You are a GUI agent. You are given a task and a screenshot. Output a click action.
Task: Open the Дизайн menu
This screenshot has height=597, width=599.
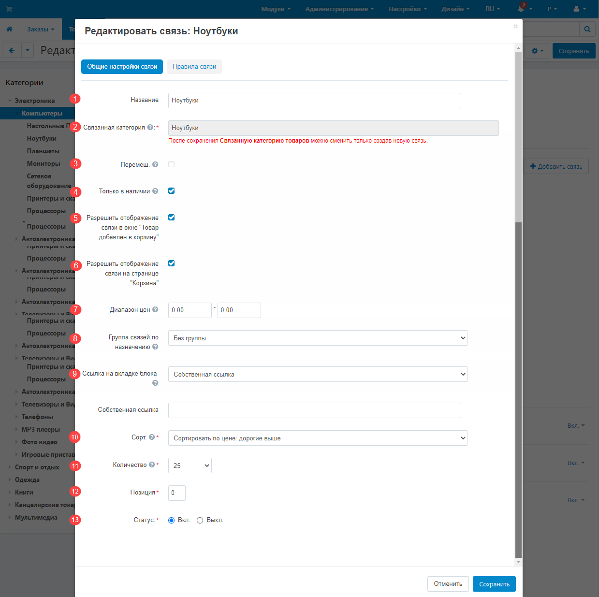click(x=455, y=9)
